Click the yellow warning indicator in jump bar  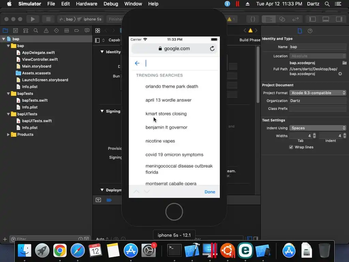[251, 30]
